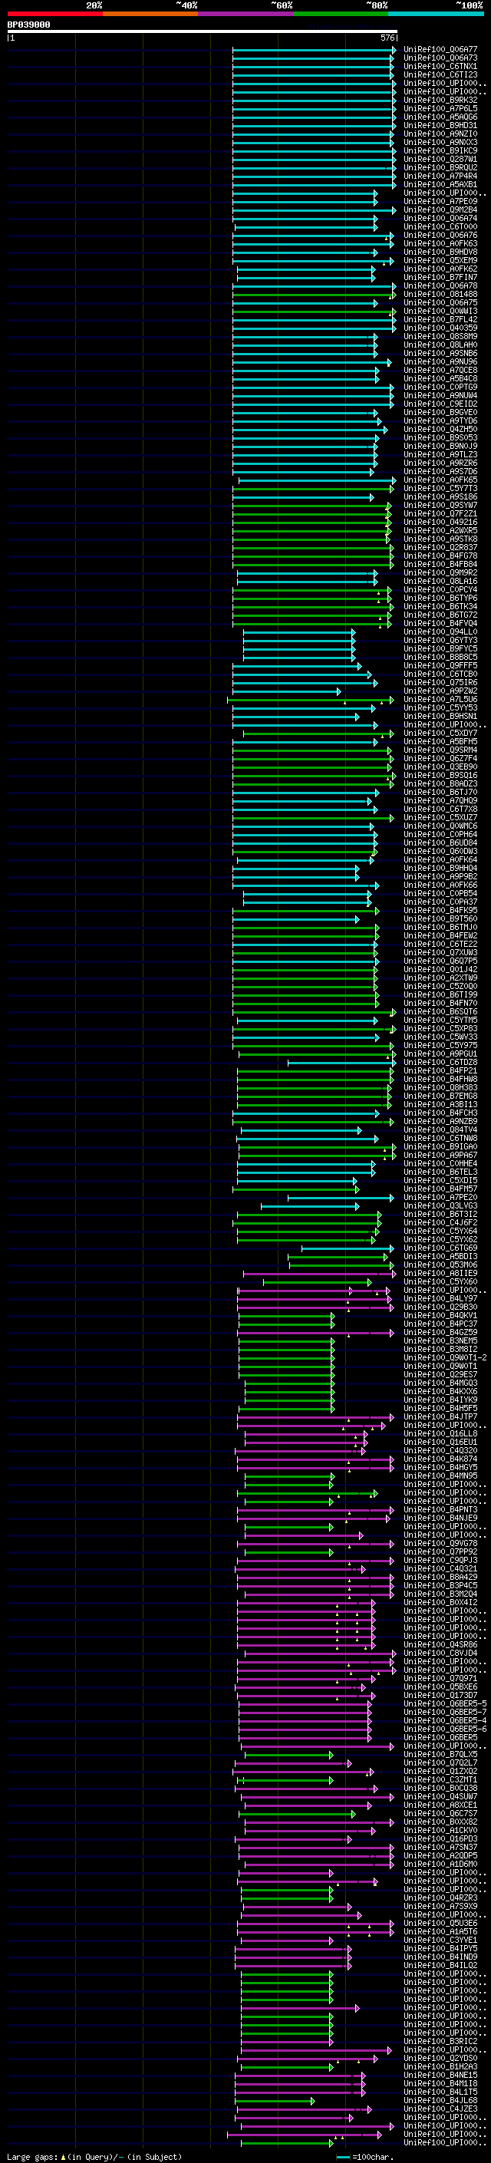Viewport: 491px width, 2163px height.
Task: Click the orange ~40% identity color bar
Action: click(x=150, y=14)
